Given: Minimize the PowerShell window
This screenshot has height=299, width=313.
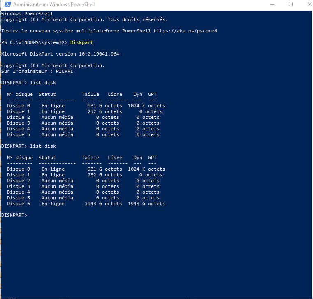Looking at the screenshot, I should (272, 5).
